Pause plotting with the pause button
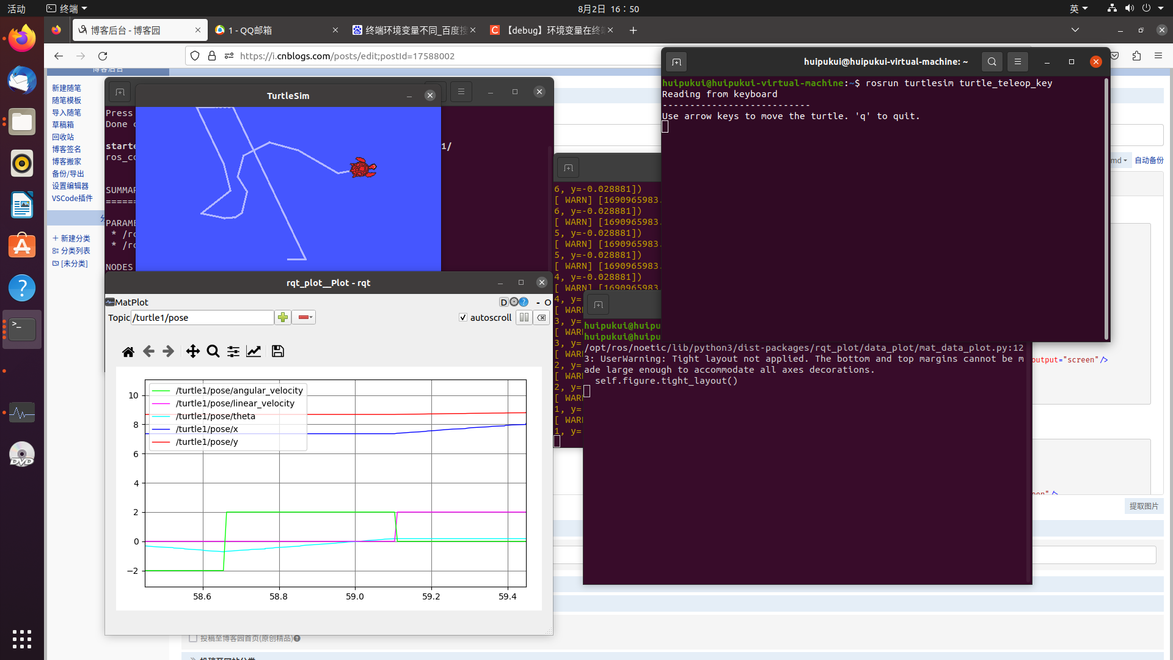Screen dimensions: 1173x660 tap(524, 318)
